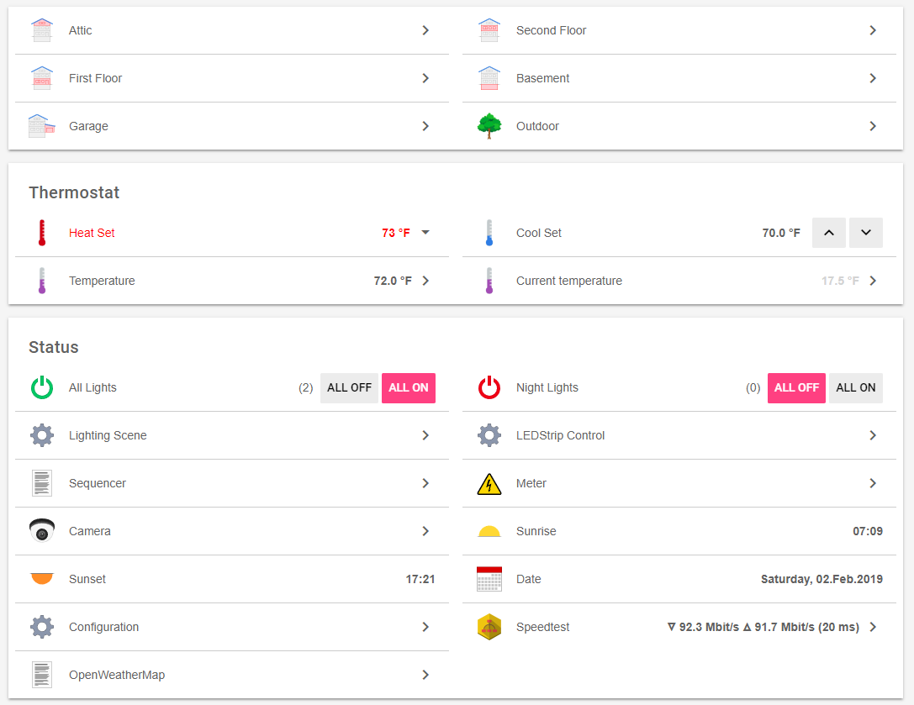Click the Garage building icon
Viewport: 914px width, 705px height.
click(x=41, y=126)
